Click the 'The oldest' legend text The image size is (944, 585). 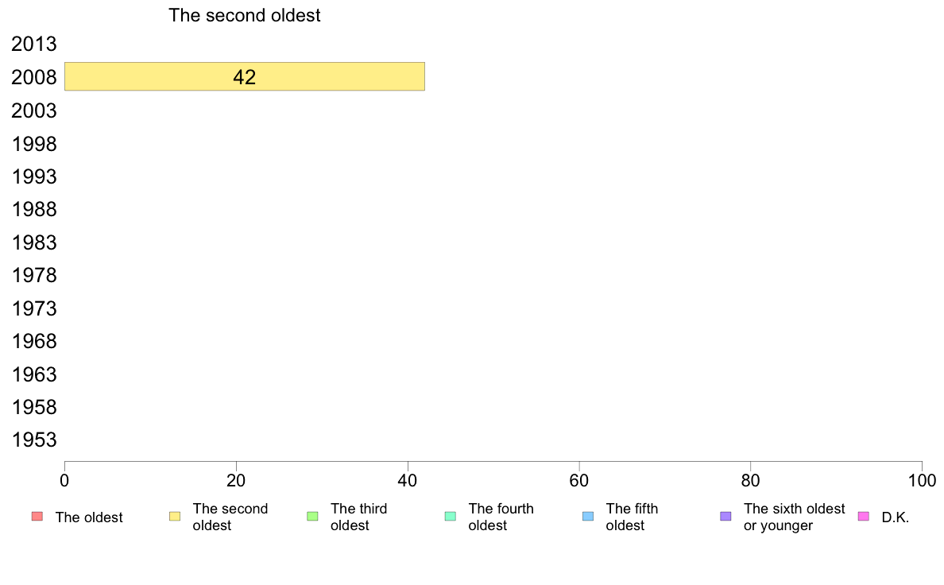tap(89, 517)
